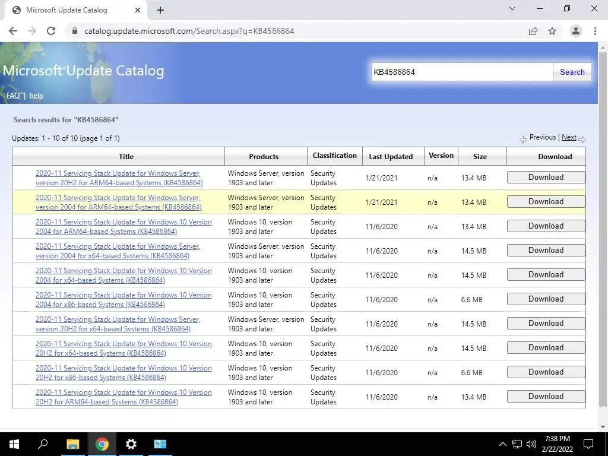Download Windows Server 20H2 ARM64 update
This screenshot has width=608, height=456.
click(x=546, y=177)
